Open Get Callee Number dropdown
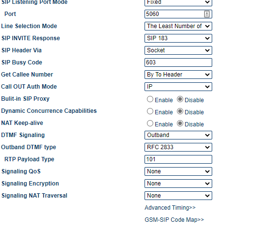Screen dimensions: 262x231 (x=178, y=75)
